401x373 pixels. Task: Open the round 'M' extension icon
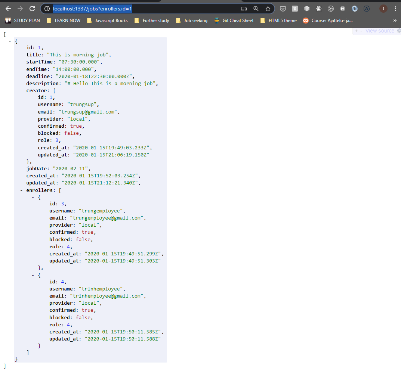coord(343,9)
